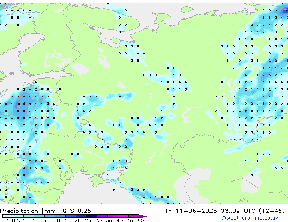Click the legend label "0.1"
288x222 pixels.
point(5,220)
